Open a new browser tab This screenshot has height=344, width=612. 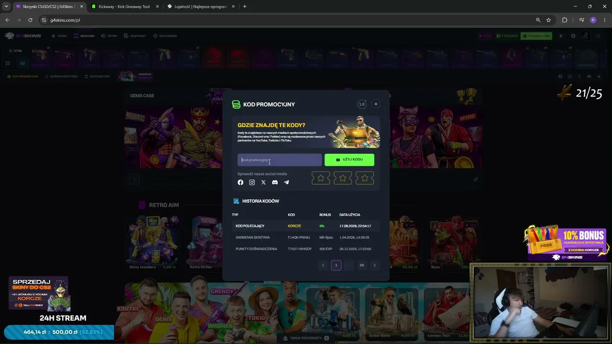(x=245, y=7)
